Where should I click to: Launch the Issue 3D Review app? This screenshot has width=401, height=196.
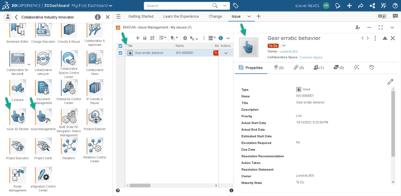18,117
